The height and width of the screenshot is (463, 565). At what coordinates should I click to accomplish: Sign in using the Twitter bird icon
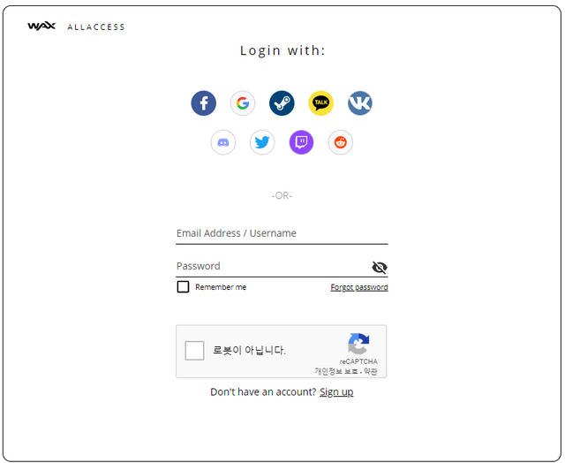(262, 142)
